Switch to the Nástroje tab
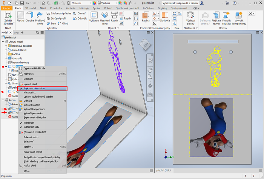 [x=84, y=8]
